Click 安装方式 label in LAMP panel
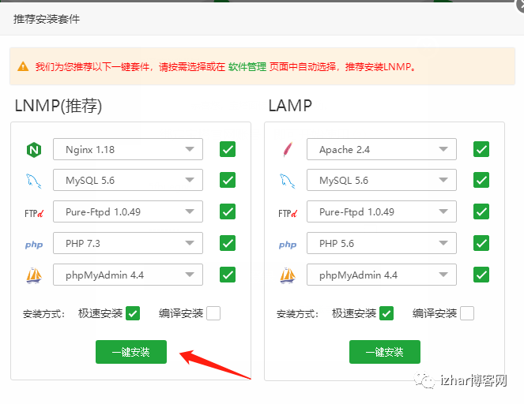 click(297, 314)
